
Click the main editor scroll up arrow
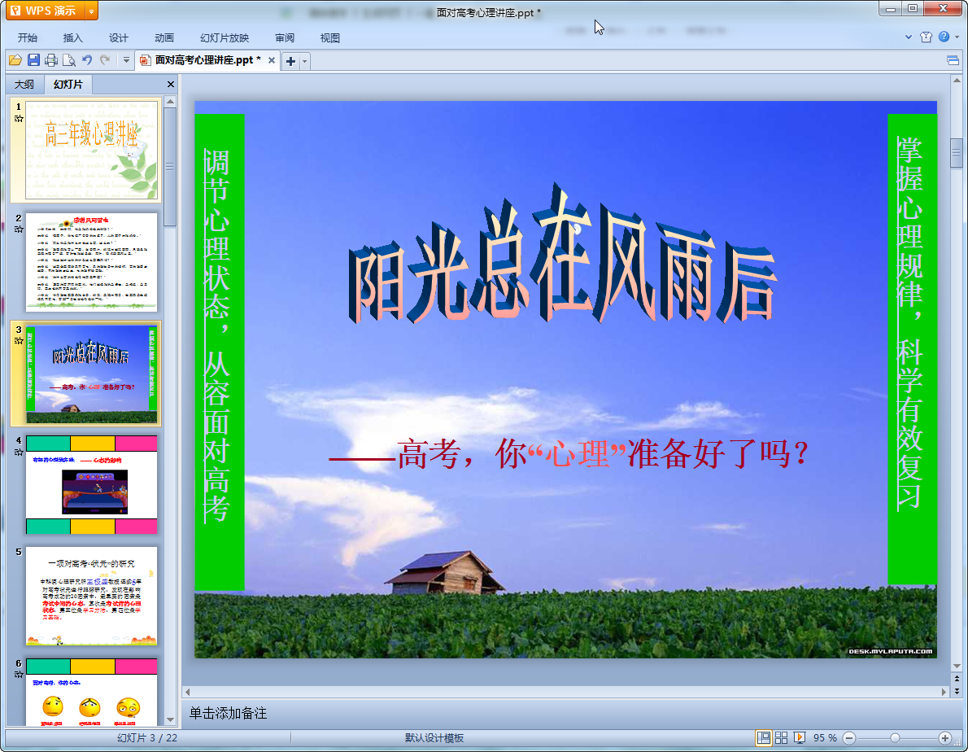(x=957, y=81)
